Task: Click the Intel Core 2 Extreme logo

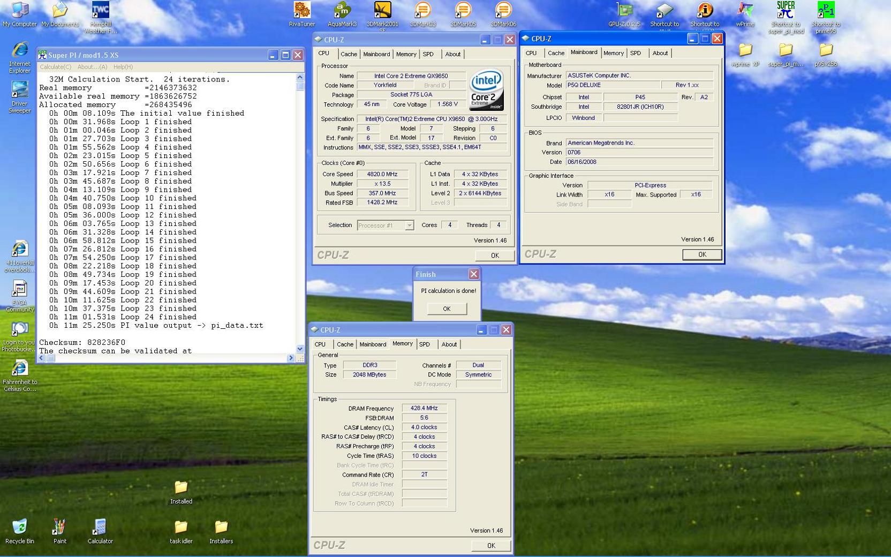Action: click(x=486, y=91)
